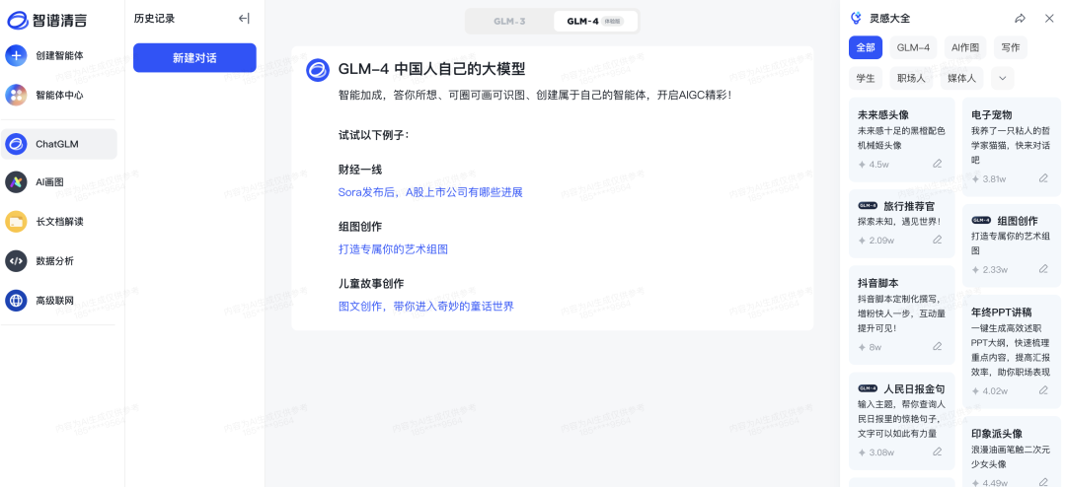Image resolution: width=1066 pixels, height=487 pixels.
Task: Edit icon on 未来感头像 card
Action: (x=938, y=164)
